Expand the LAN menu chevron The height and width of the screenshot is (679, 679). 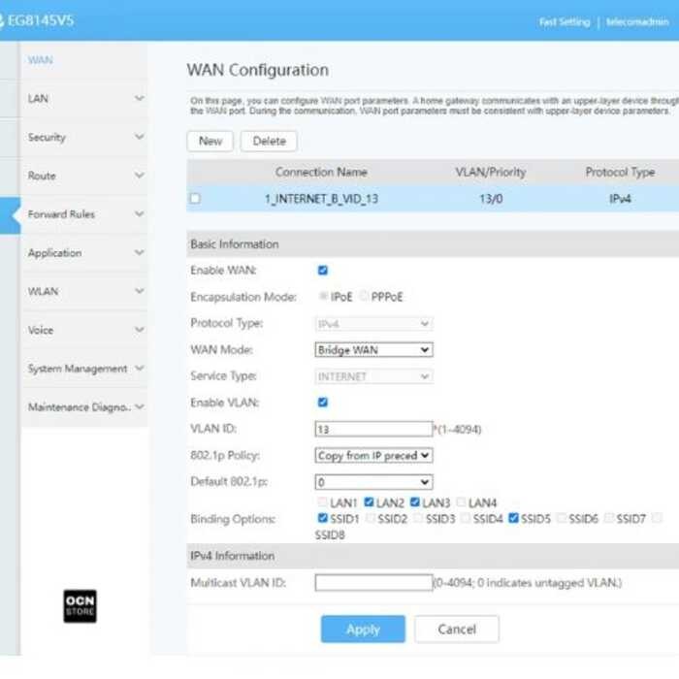(x=139, y=99)
